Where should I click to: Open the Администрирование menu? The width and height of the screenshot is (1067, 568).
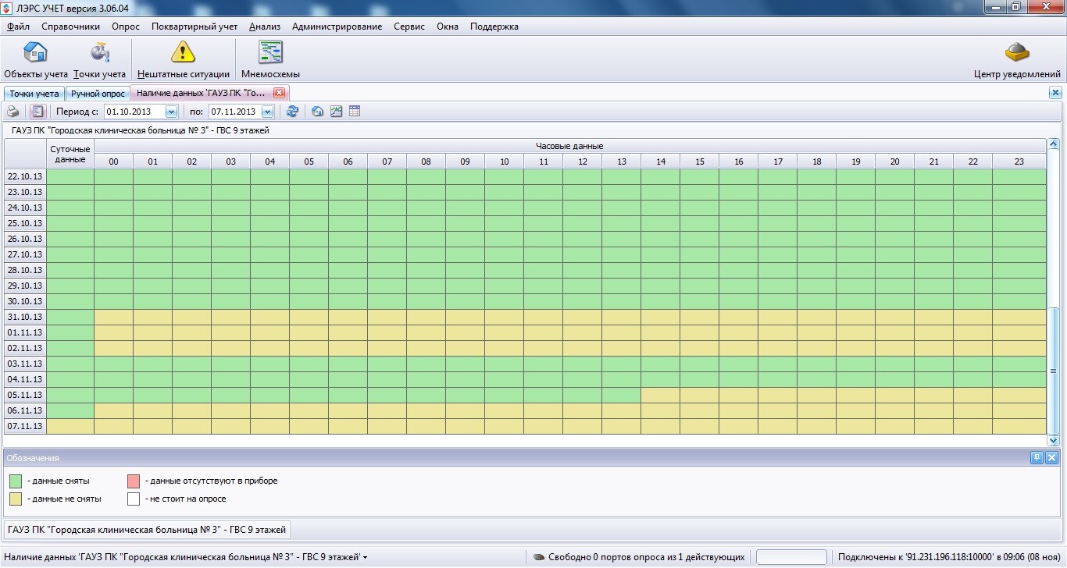(337, 27)
